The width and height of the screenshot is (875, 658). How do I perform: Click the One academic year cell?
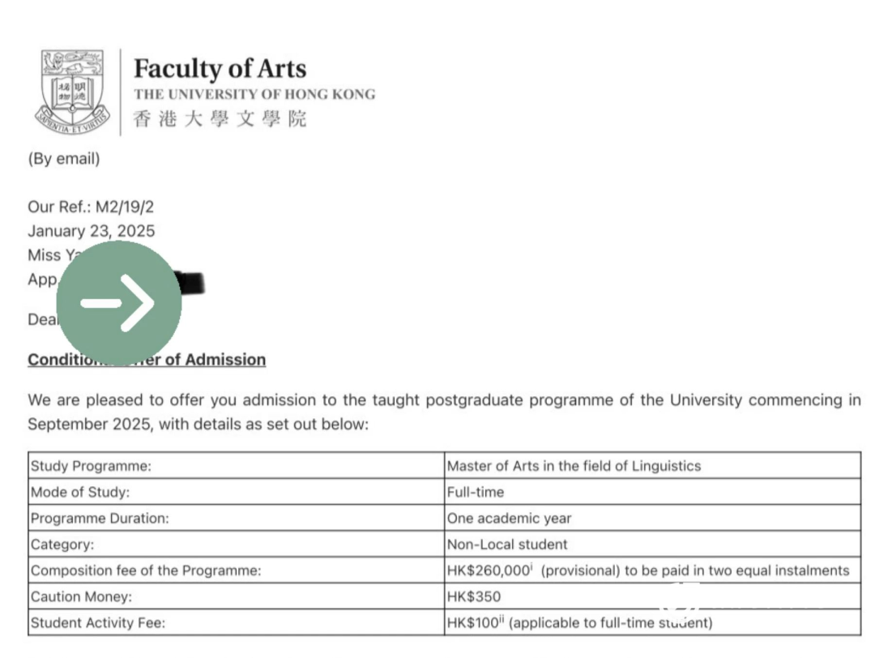(x=509, y=518)
